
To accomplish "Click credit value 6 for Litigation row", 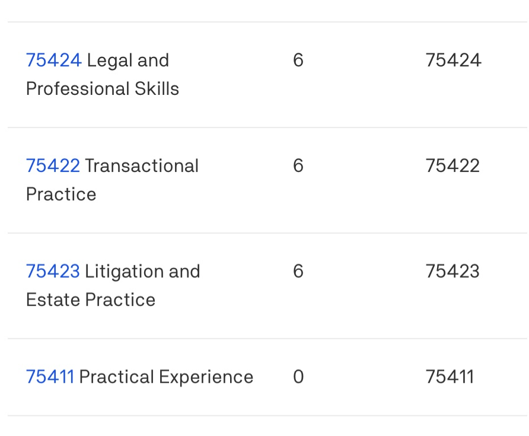I will [298, 272].
